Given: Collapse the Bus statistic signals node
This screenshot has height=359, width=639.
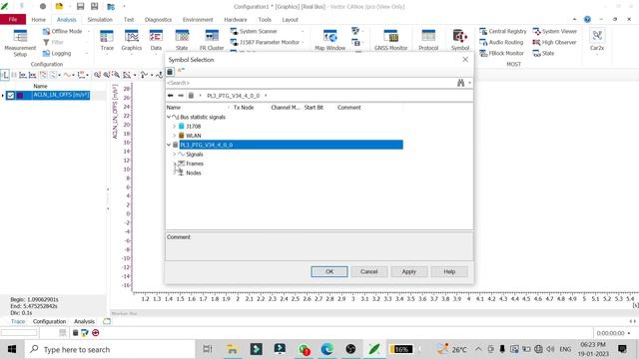Looking at the screenshot, I should tap(169, 117).
